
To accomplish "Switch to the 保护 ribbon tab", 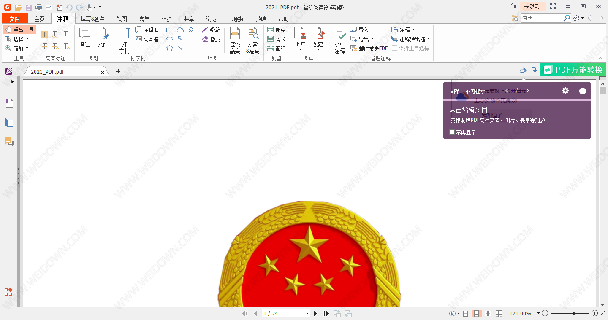I will point(167,19).
